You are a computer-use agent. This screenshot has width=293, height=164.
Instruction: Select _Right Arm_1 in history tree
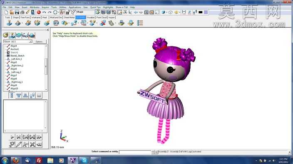[17, 65]
